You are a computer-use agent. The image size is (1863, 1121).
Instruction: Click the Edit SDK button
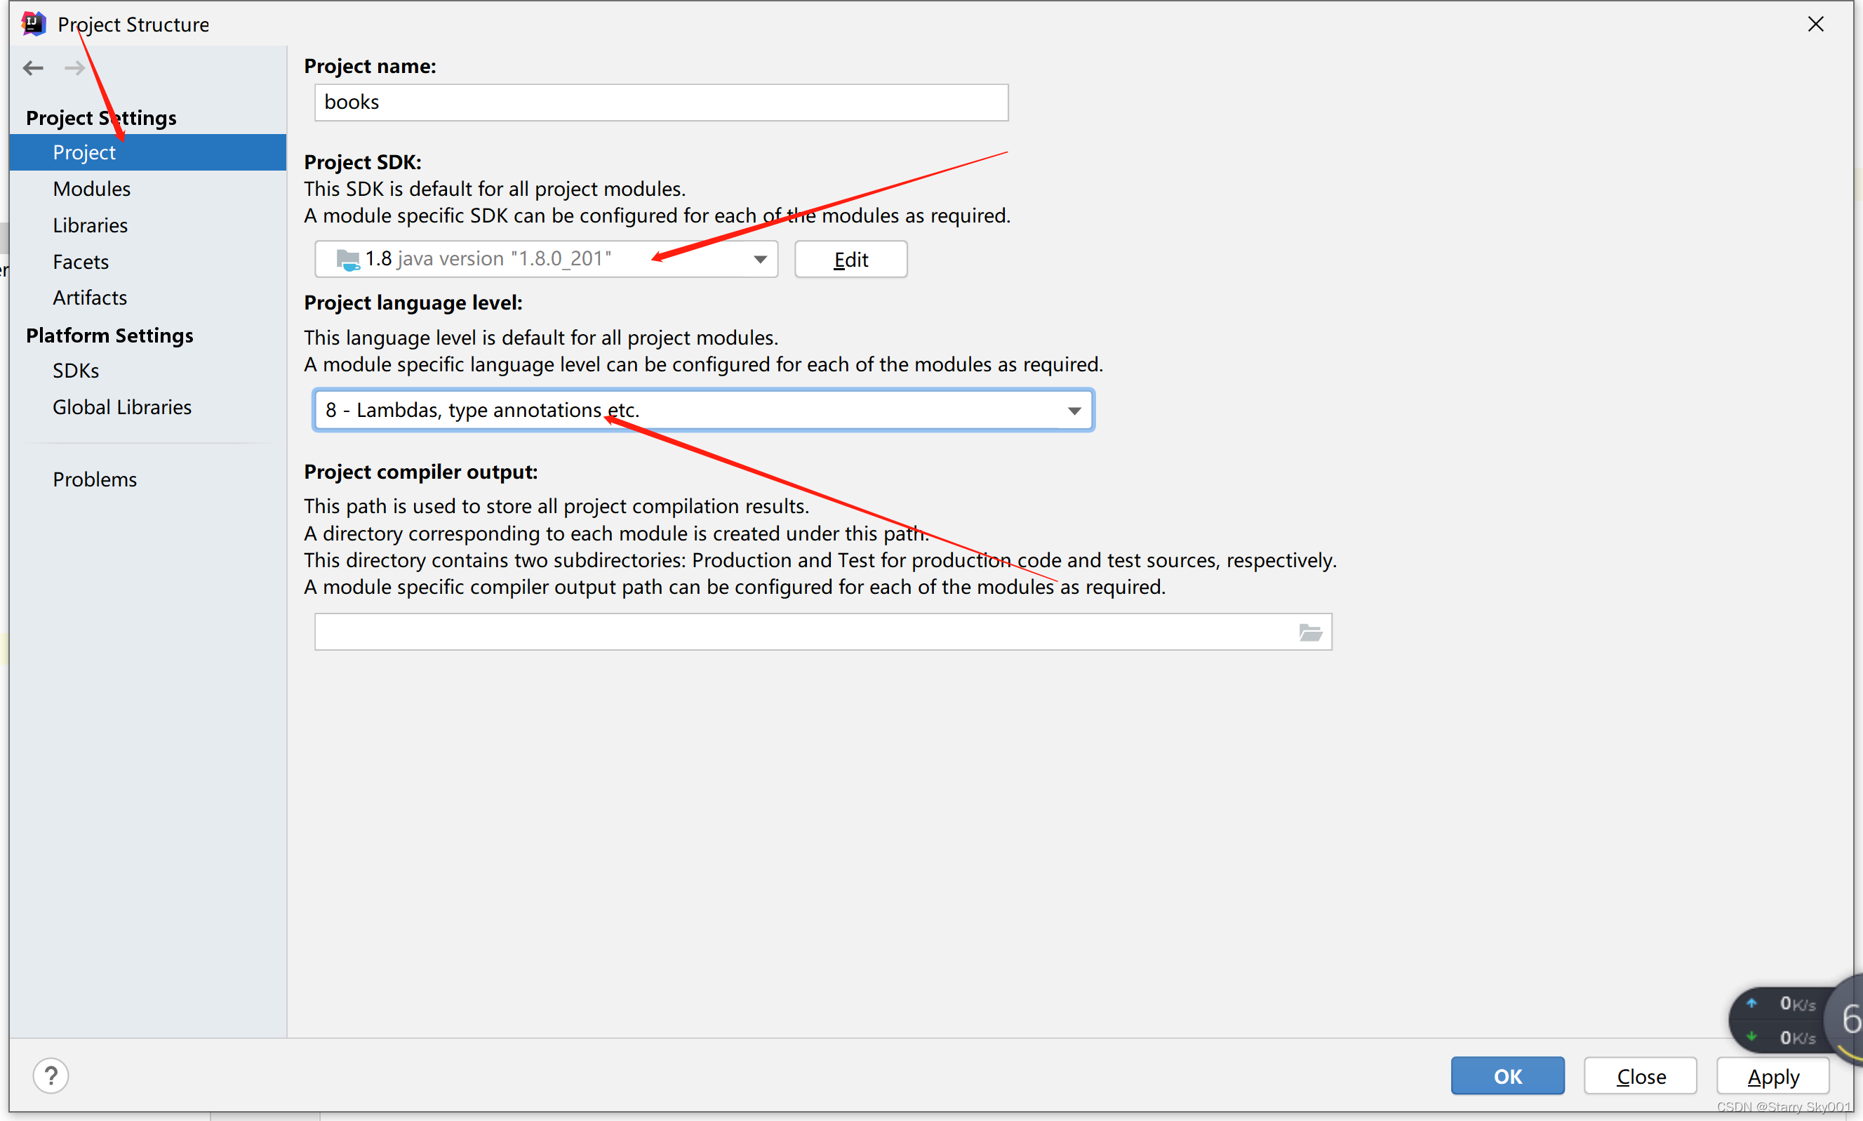coord(850,259)
